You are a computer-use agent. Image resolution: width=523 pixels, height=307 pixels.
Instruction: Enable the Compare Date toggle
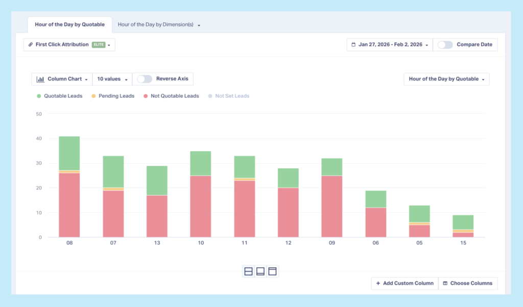[445, 44]
